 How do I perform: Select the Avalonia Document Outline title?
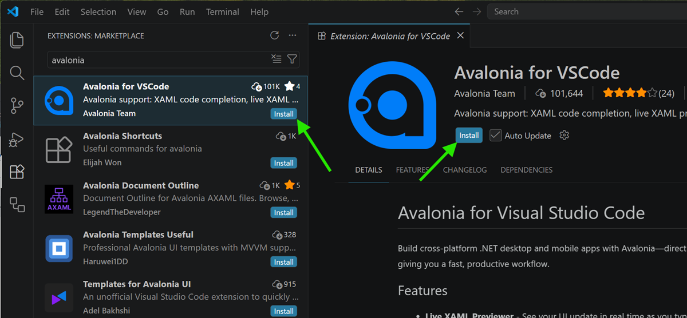(141, 185)
